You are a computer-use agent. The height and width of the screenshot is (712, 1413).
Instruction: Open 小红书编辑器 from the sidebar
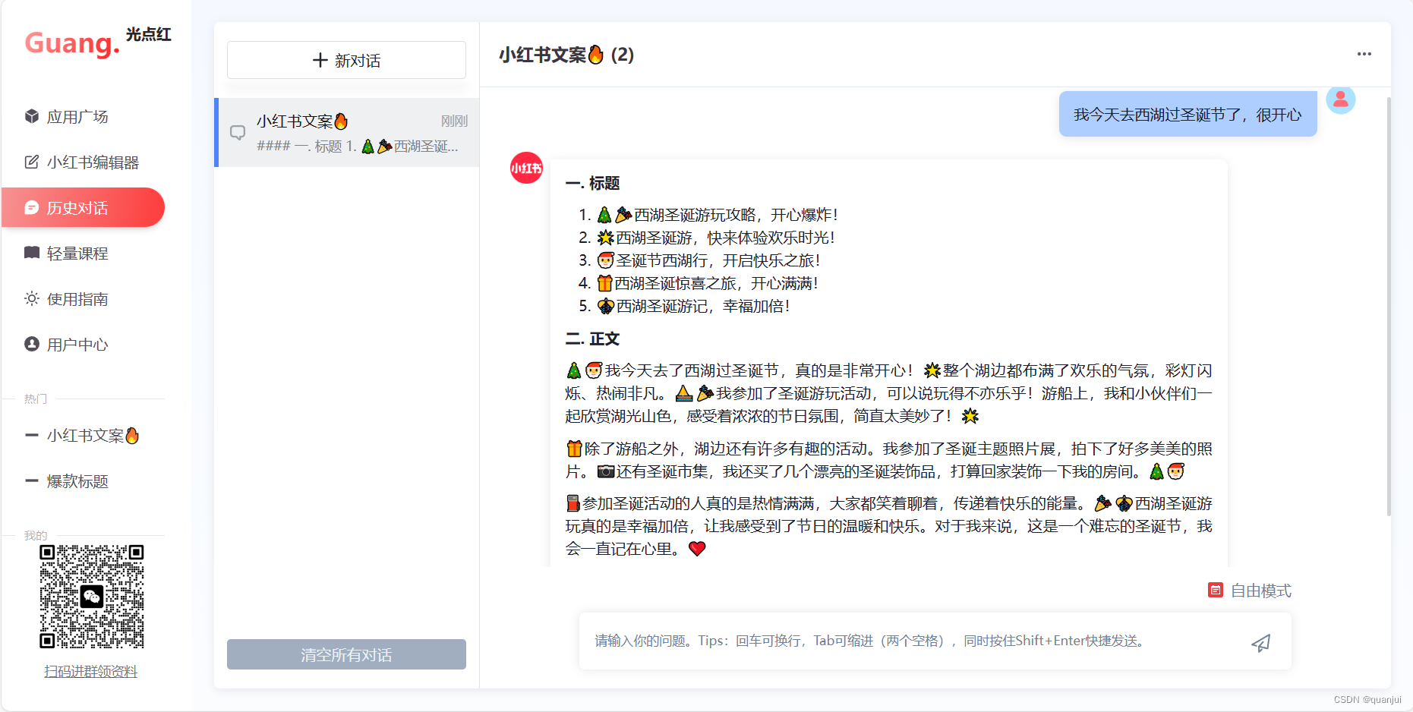(x=84, y=162)
